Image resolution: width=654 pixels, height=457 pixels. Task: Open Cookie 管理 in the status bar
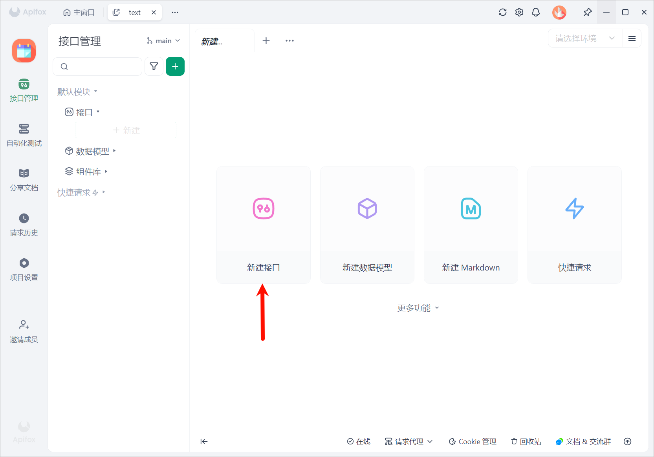coord(472,441)
